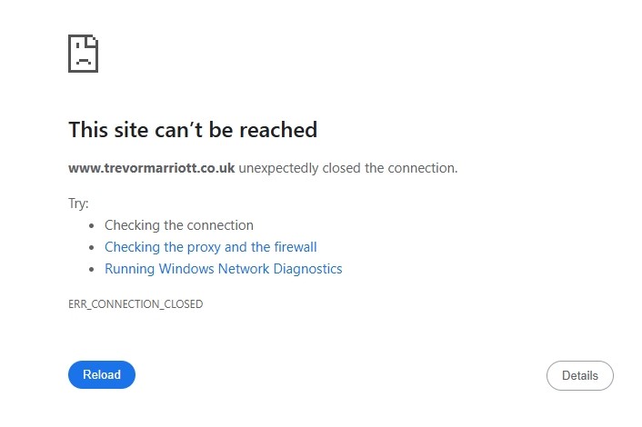
Task: Click the bullet beside the proxy link
Action: [x=92, y=248]
